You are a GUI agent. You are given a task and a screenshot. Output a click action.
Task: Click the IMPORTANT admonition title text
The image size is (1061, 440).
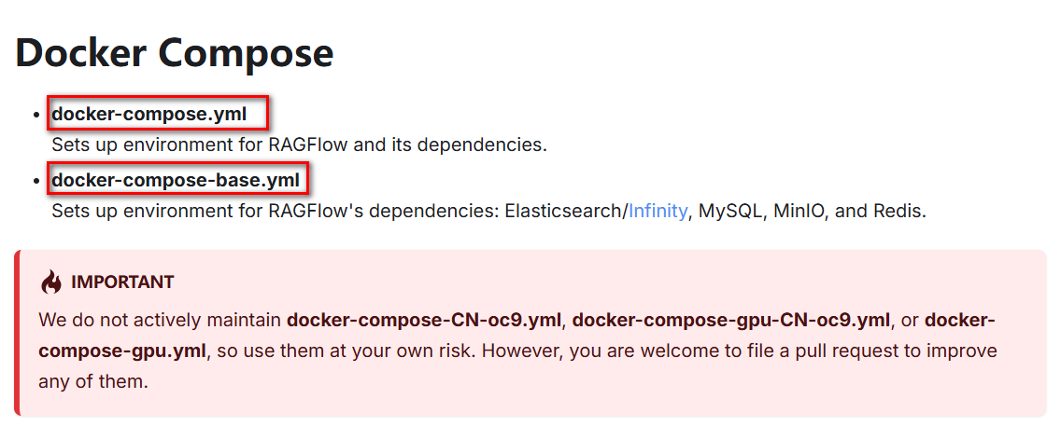tap(122, 282)
